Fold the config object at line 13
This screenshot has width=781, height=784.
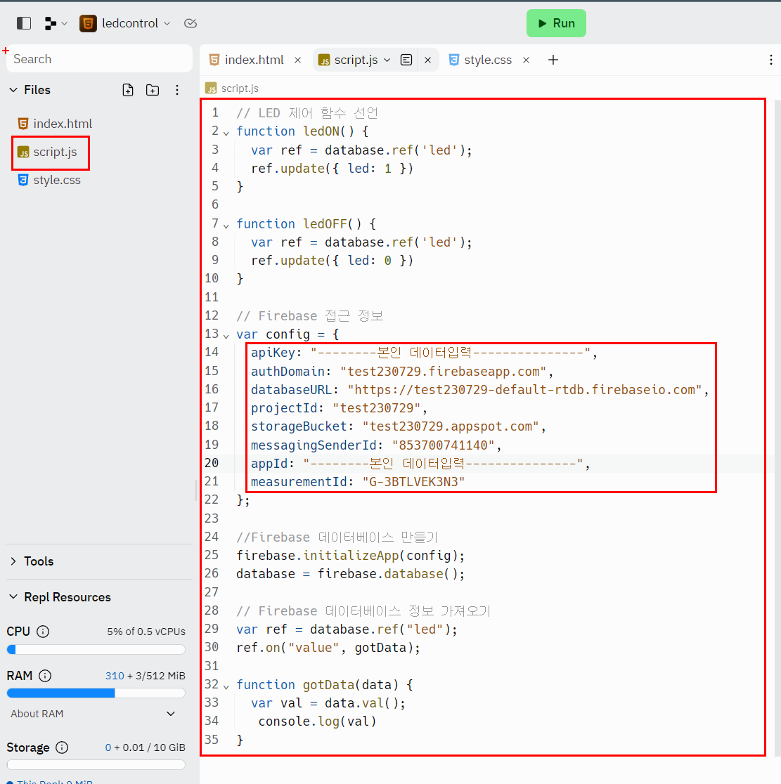point(226,336)
